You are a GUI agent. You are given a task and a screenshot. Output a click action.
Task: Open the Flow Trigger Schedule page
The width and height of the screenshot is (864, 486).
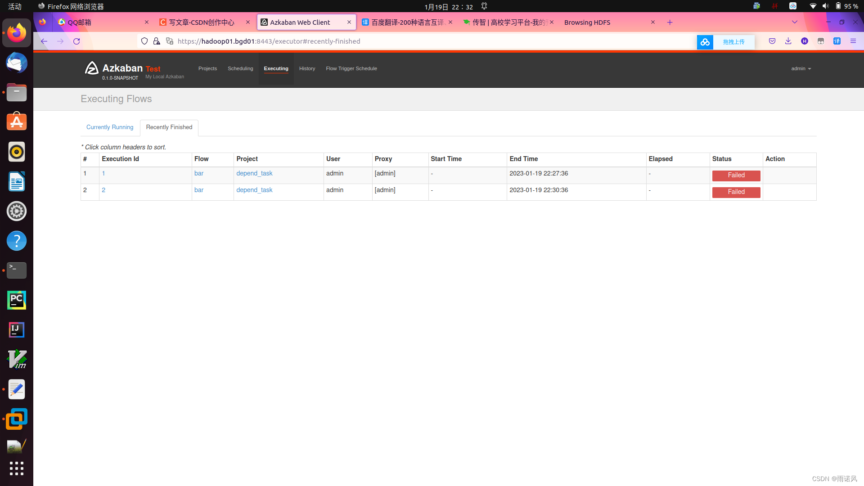(351, 69)
